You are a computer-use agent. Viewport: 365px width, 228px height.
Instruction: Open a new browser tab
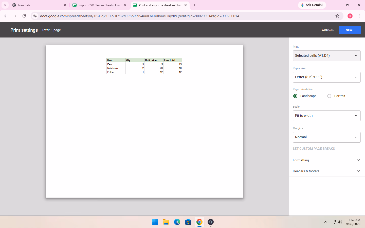tap(195, 5)
